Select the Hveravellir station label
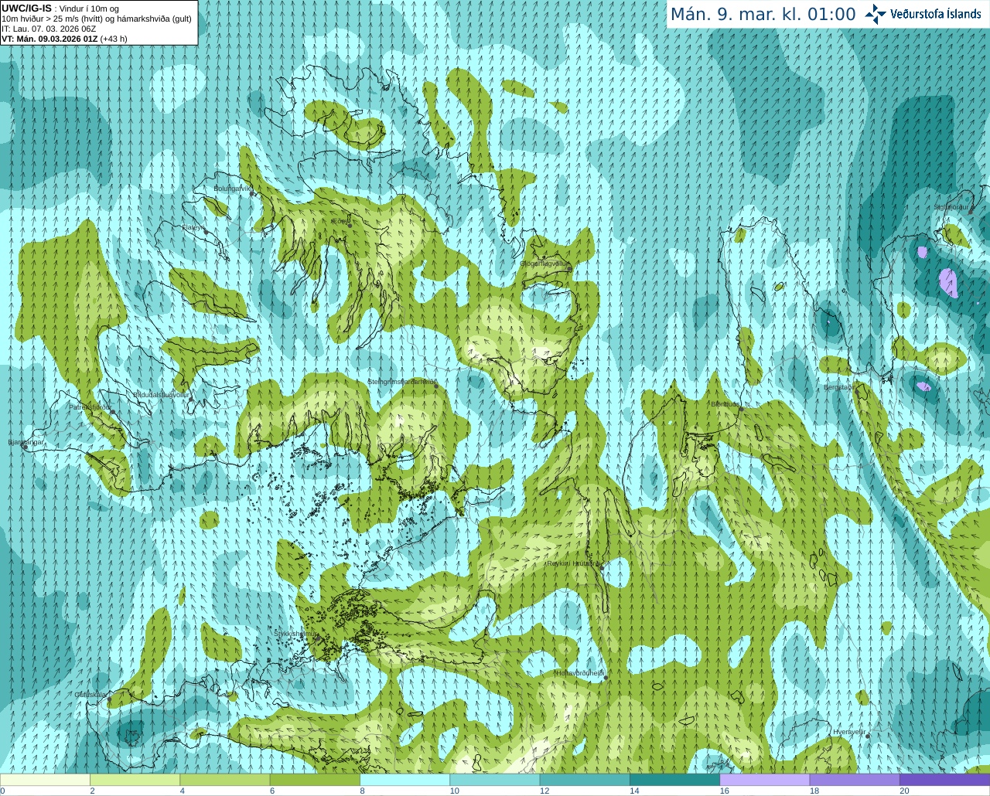This screenshot has width=990, height=796. [848, 731]
